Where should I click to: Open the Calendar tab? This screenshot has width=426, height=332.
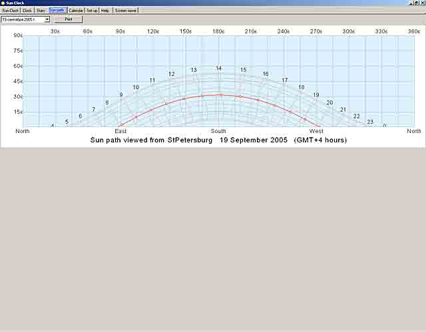pos(77,11)
